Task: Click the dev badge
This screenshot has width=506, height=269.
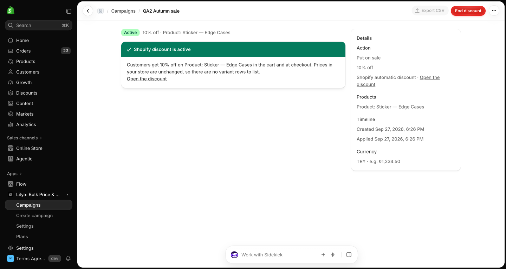Action: [54, 258]
